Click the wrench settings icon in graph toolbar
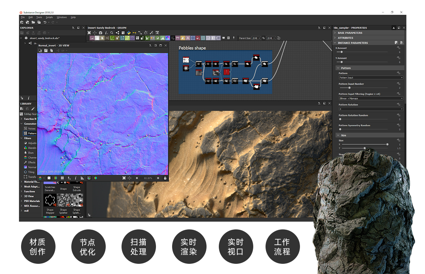425x274 pixels. point(151,33)
